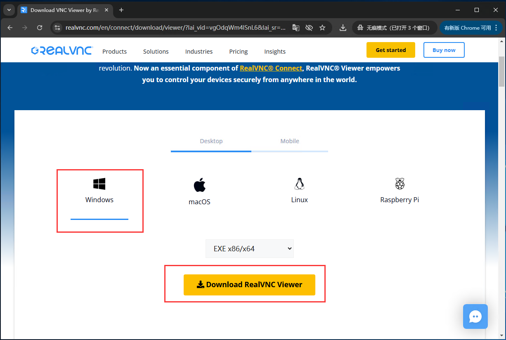This screenshot has height=340, width=506.
Task: Open the Solutions menu
Action: tap(156, 52)
